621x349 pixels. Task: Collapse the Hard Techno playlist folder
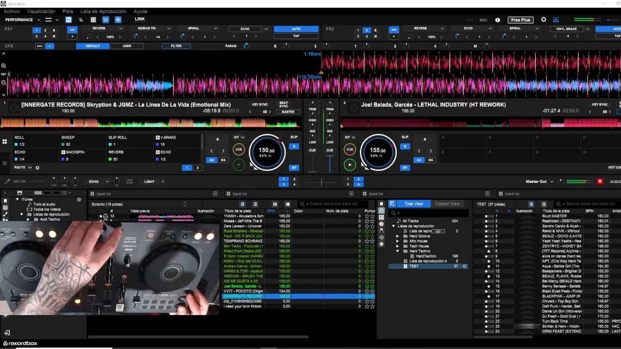tap(398, 251)
